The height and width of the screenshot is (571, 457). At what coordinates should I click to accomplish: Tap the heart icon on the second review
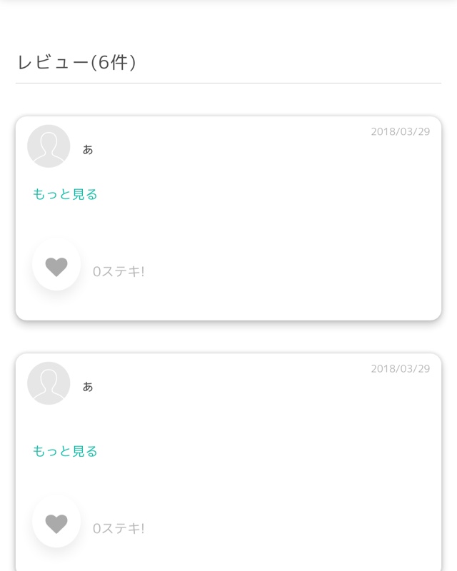tap(56, 524)
